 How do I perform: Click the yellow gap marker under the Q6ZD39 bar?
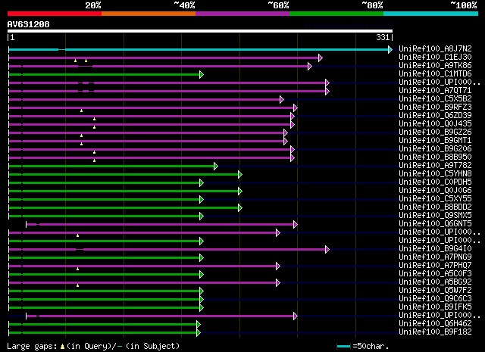(x=94, y=119)
